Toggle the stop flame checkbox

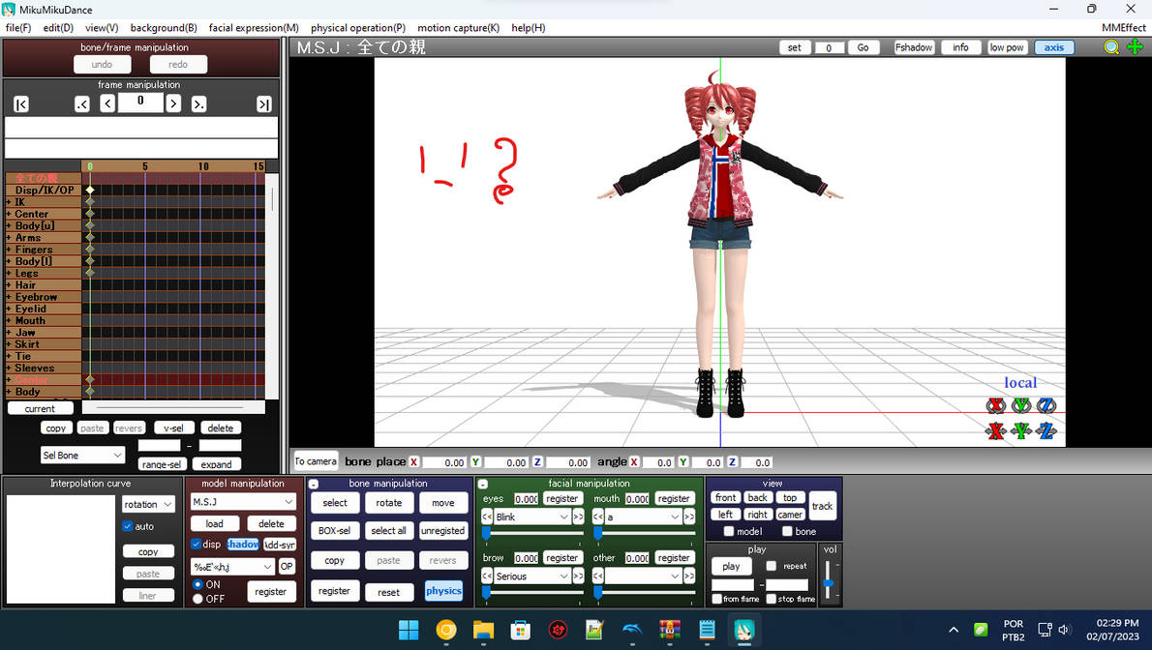coord(771,600)
